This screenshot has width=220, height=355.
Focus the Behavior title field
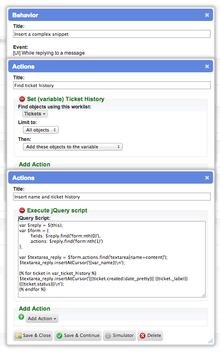pyautogui.click(x=112, y=34)
